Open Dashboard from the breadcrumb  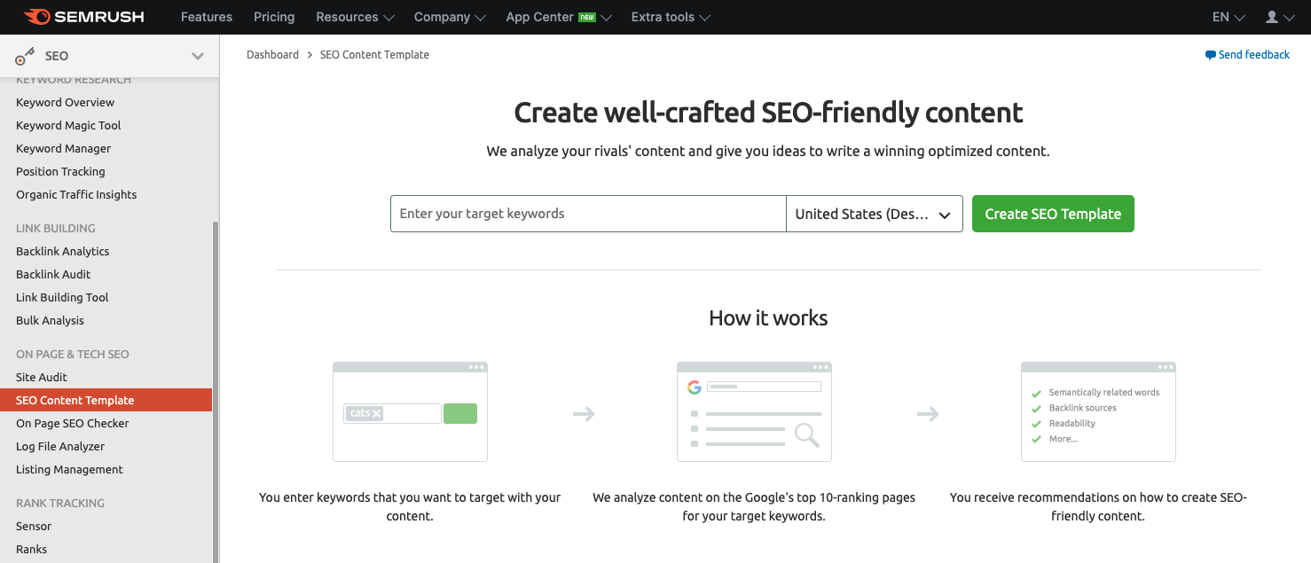click(x=272, y=54)
